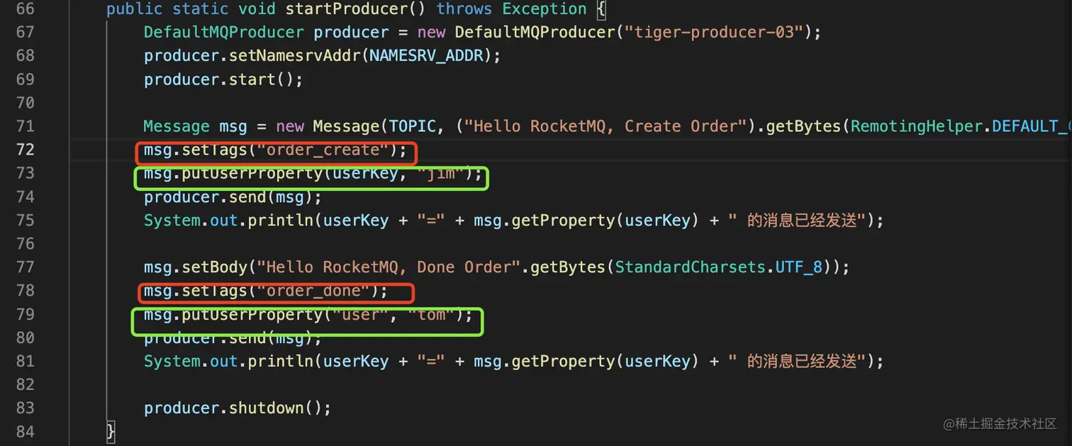Click StandardCharsets.UTF_8 on line 77
This screenshot has width=1072, height=446.
pyautogui.click(x=719, y=267)
